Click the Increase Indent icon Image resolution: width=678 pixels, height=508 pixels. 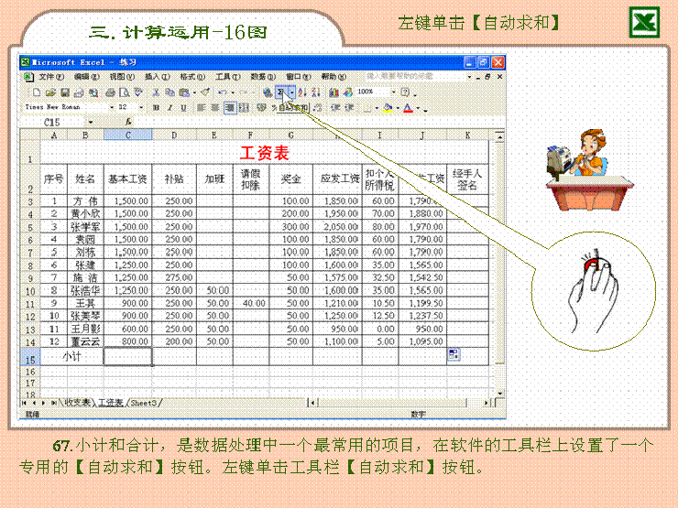click(349, 108)
